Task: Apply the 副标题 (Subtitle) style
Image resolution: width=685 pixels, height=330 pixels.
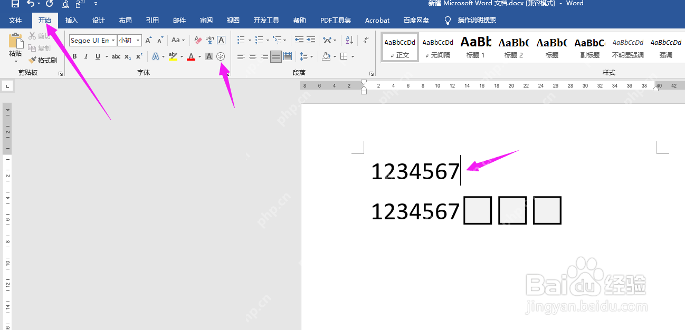Action: (x=589, y=47)
